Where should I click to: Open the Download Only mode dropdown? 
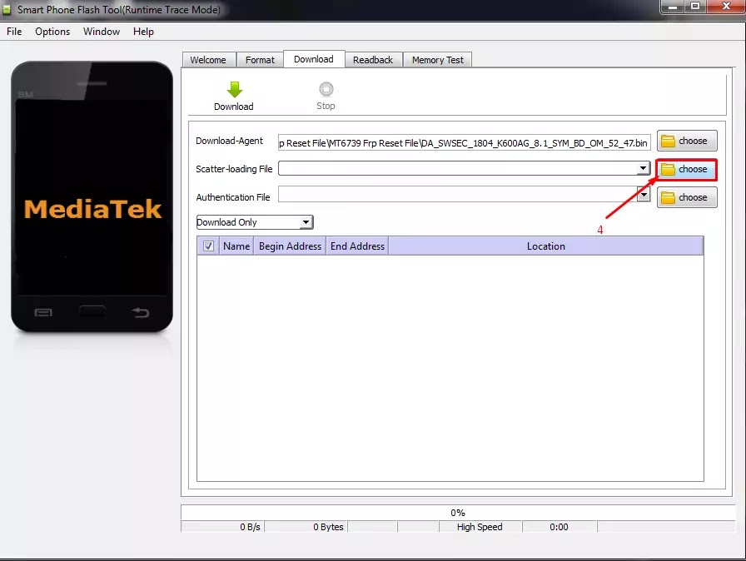click(255, 222)
